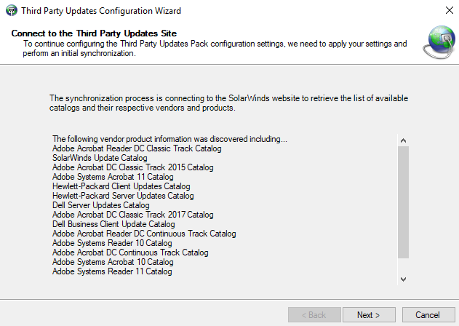Select Hewlett-Packard Server Updates Catalog
The width and height of the screenshot is (459, 326).
point(123,196)
